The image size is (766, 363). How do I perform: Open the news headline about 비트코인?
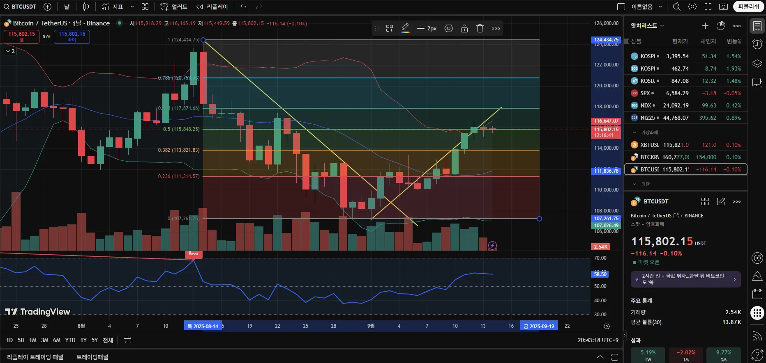(x=686, y=279)
